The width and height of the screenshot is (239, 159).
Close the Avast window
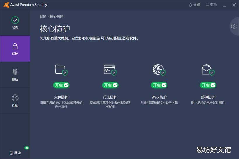[234, 5]
